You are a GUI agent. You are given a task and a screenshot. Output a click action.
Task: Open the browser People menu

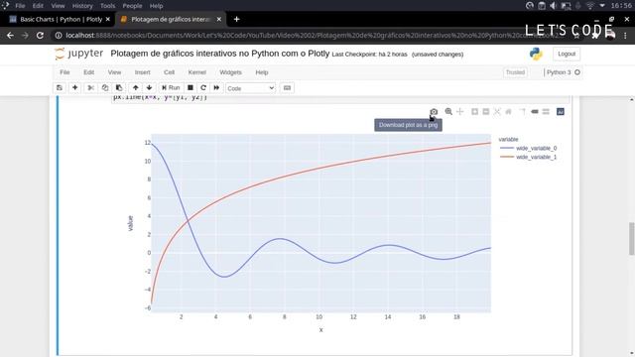pos(132,6)
